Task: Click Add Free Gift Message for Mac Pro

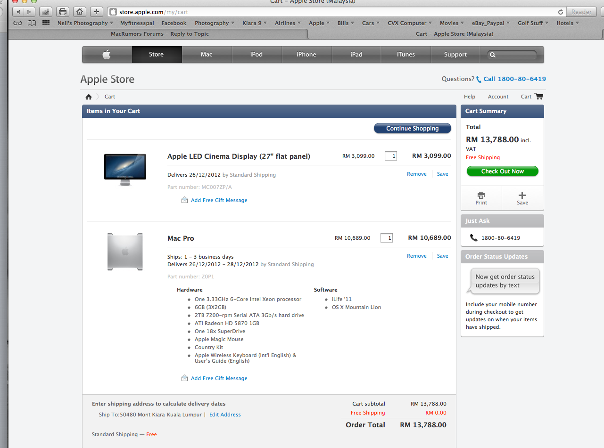Action: click(219, 378)
